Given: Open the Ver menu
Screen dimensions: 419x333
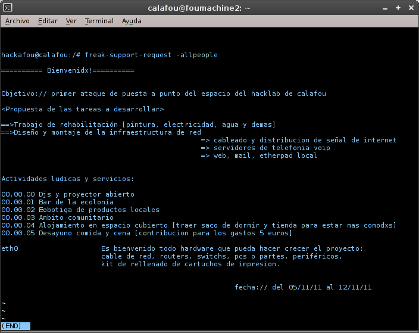Looking at the screenshot, I should point(71,21).
